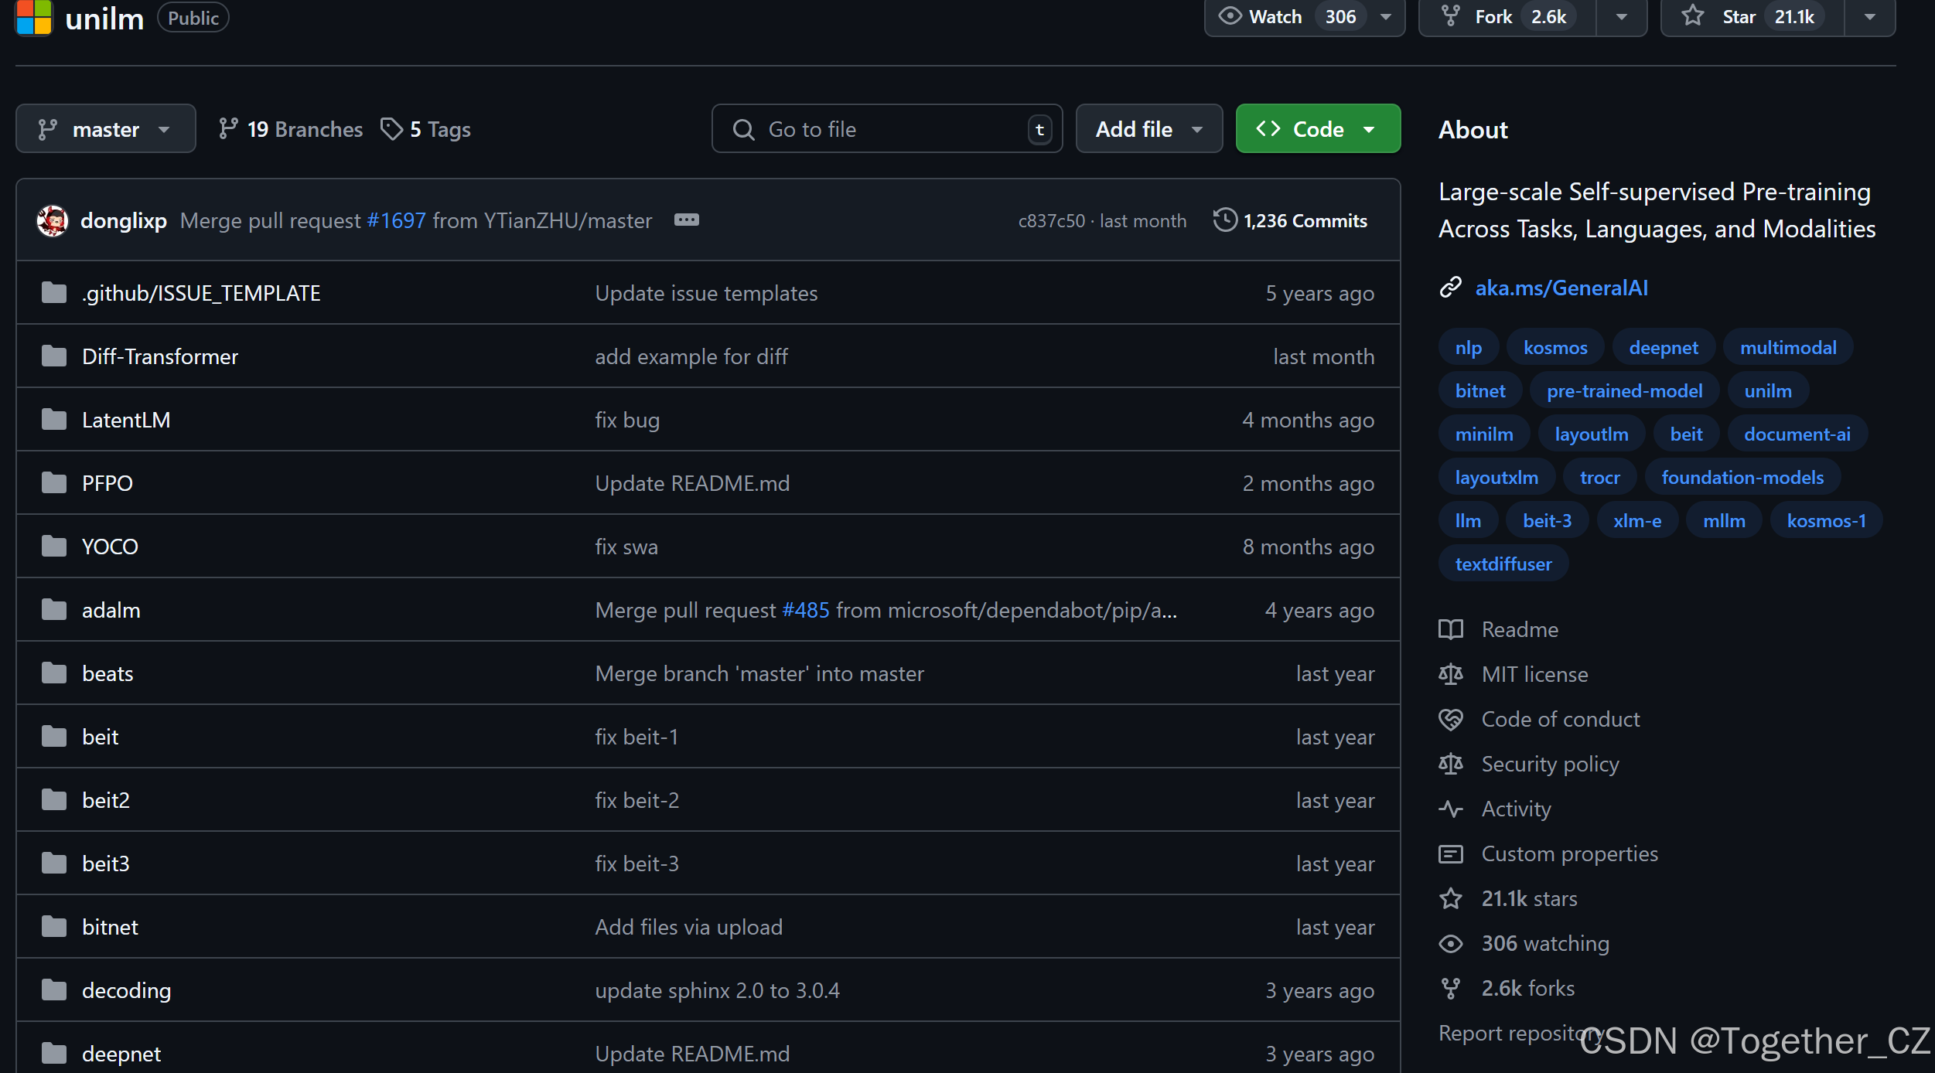Click the commit history clock icon
The width and height of the screenshot is (1935, 1073).
click(x=1224, y=220)
